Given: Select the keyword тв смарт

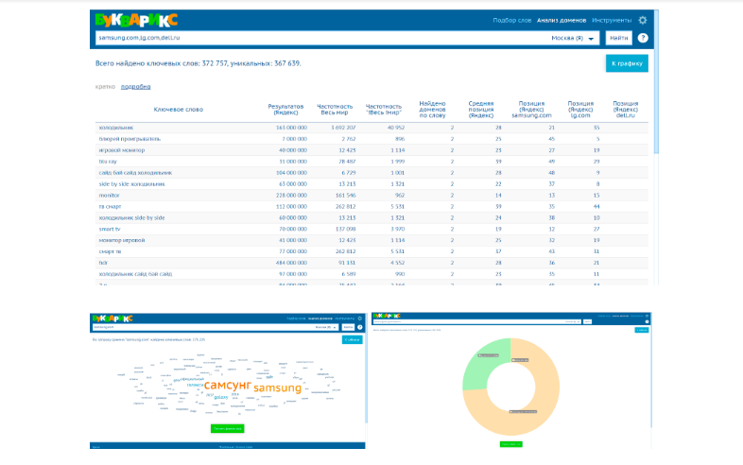Looking at the screenshot, I should point(110,207).
